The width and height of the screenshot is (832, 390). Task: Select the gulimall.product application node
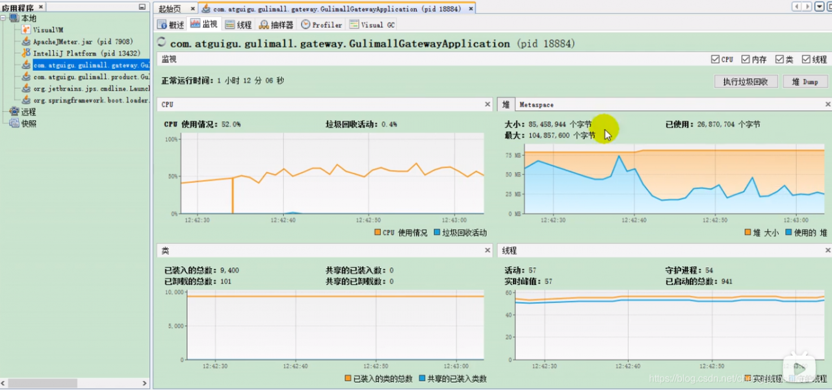(91, 77)
